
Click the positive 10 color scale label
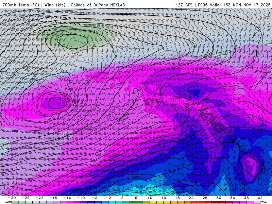tap(150, 198)
